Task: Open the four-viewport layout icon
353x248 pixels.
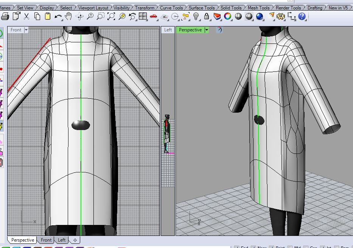Action: tap(143, 16)
